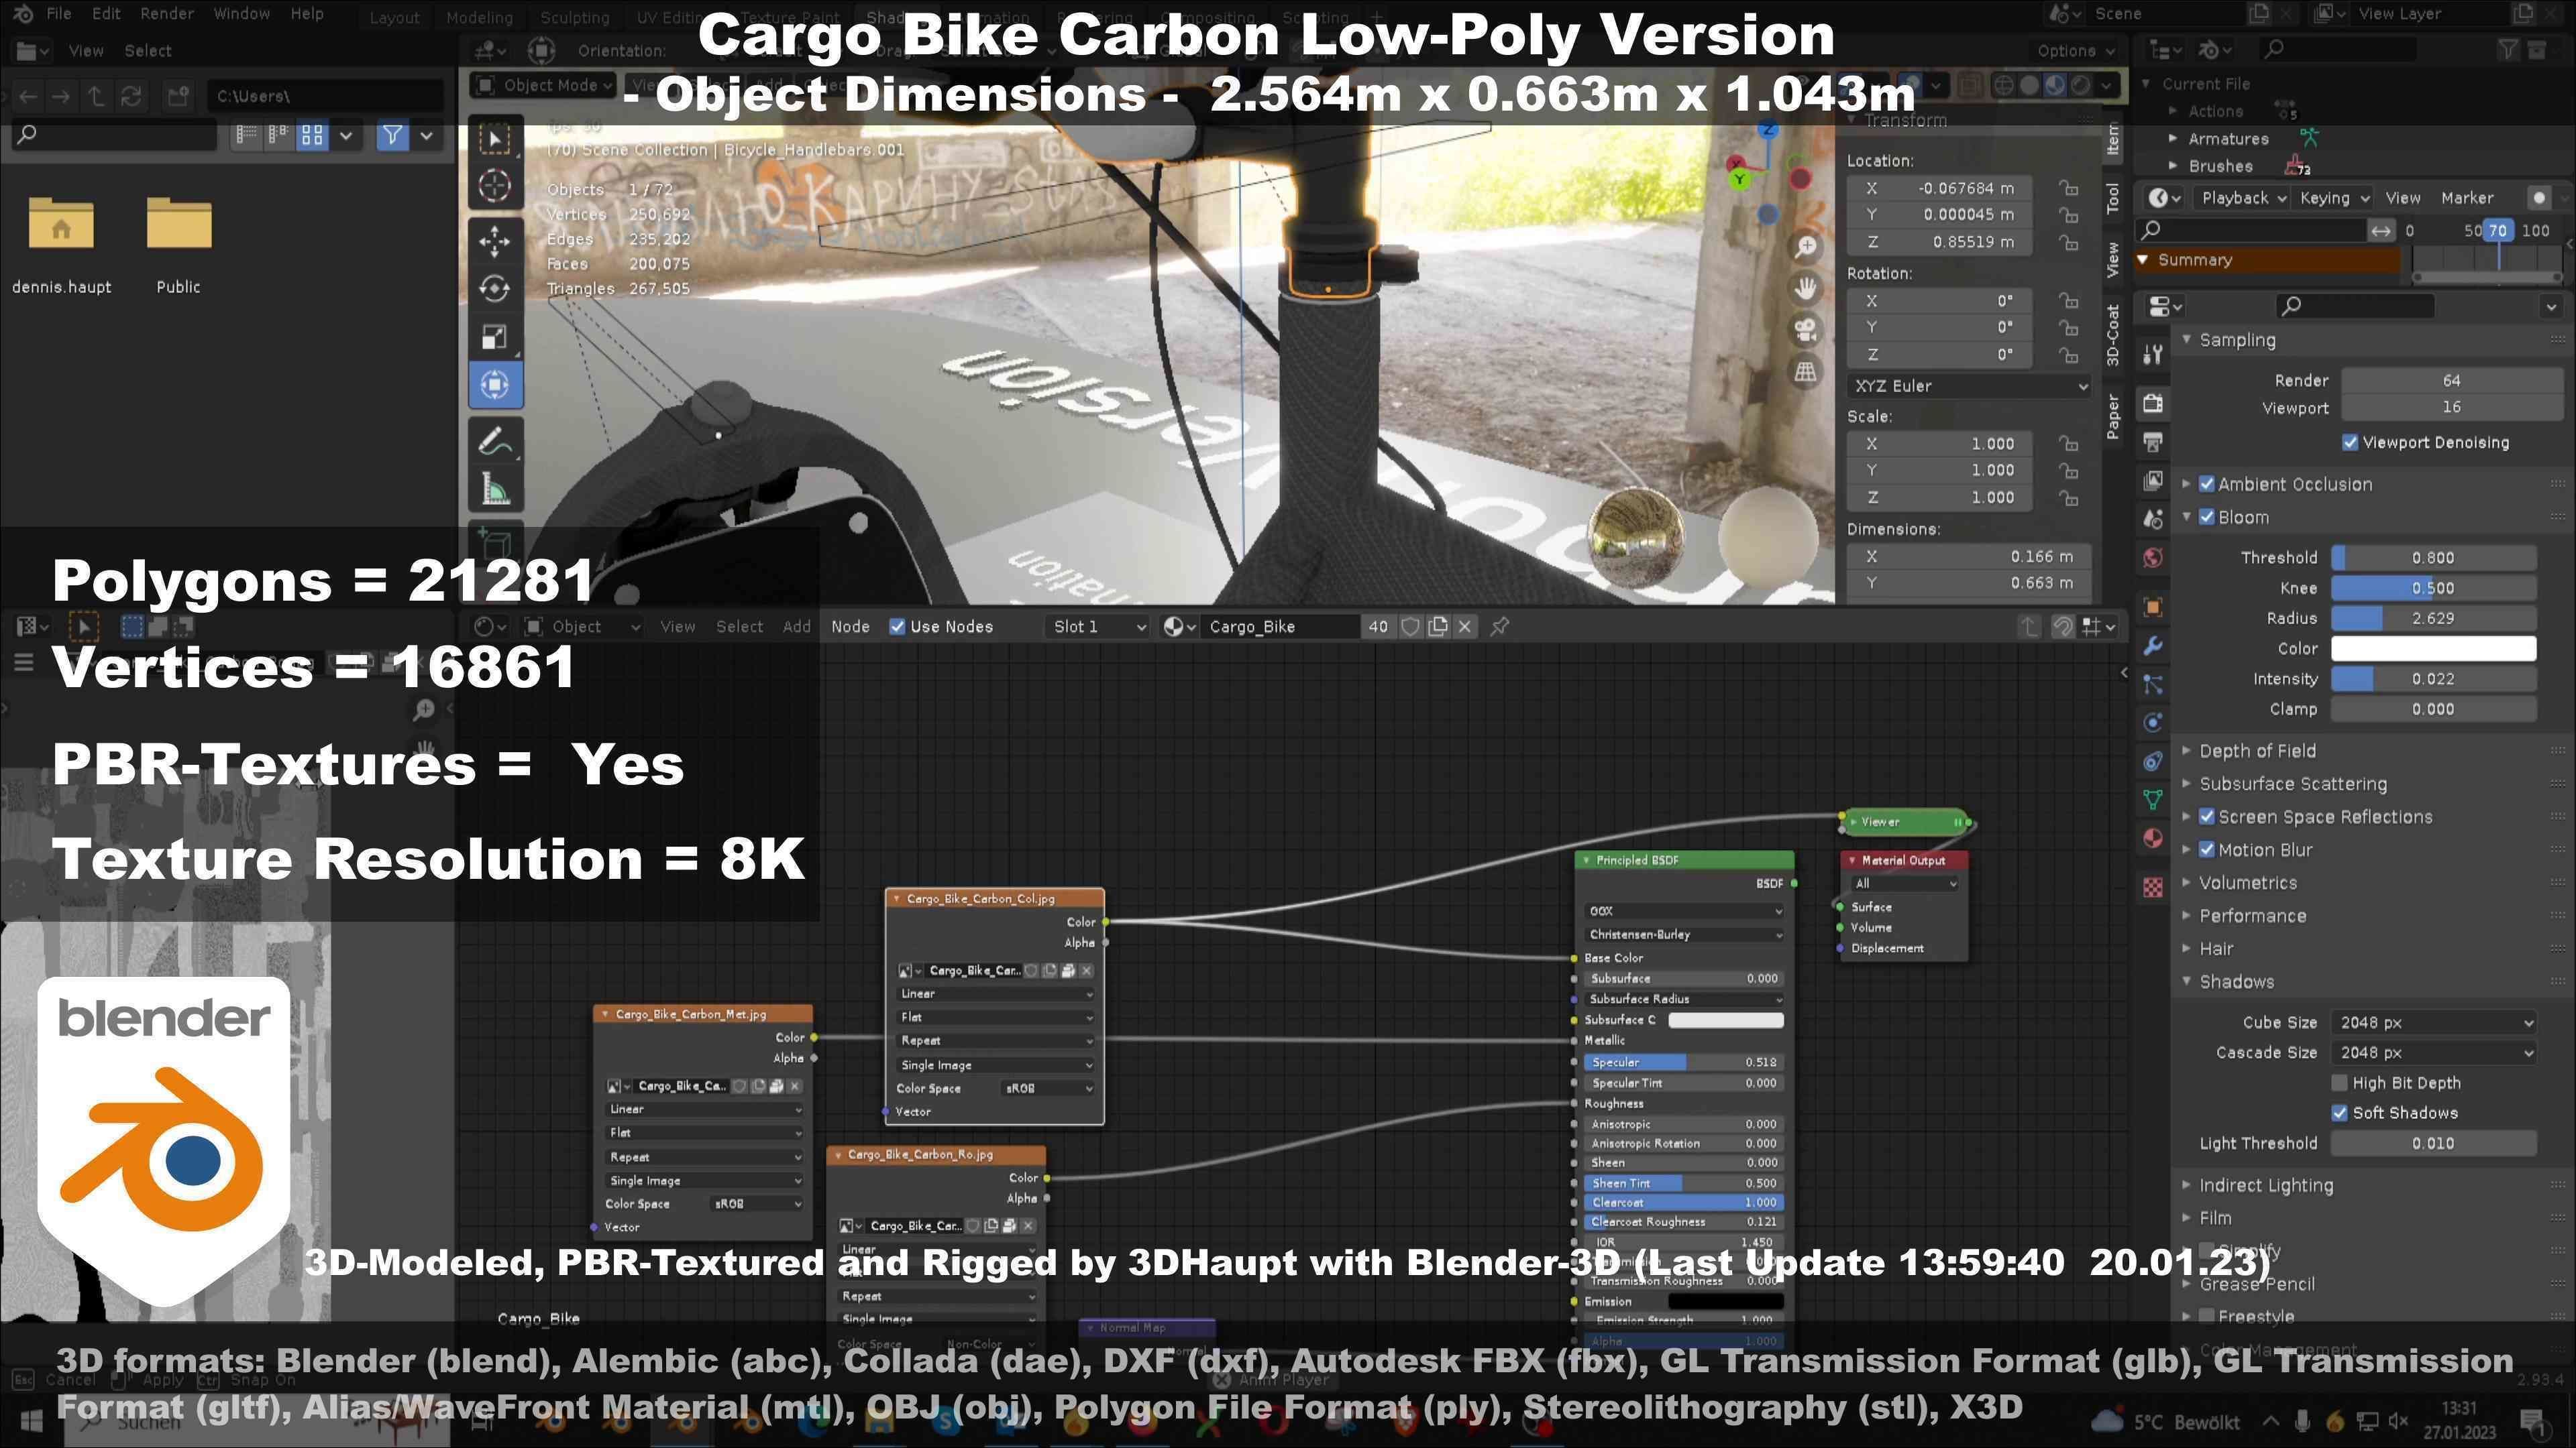
Task: Switch file browser to thumbnail display
Action: point(313,134)
